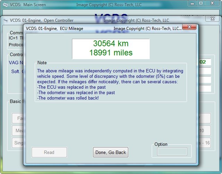The width and height of the screenshot is (222, 174).
Task: Click 'The odometer was replaced in the past' line
Action: click(x=76, y=93)
